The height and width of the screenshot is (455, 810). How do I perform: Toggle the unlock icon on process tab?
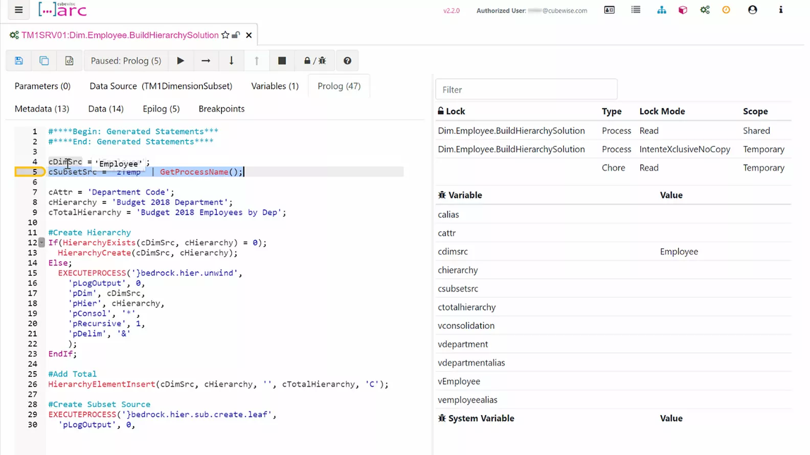click(236, 35)
